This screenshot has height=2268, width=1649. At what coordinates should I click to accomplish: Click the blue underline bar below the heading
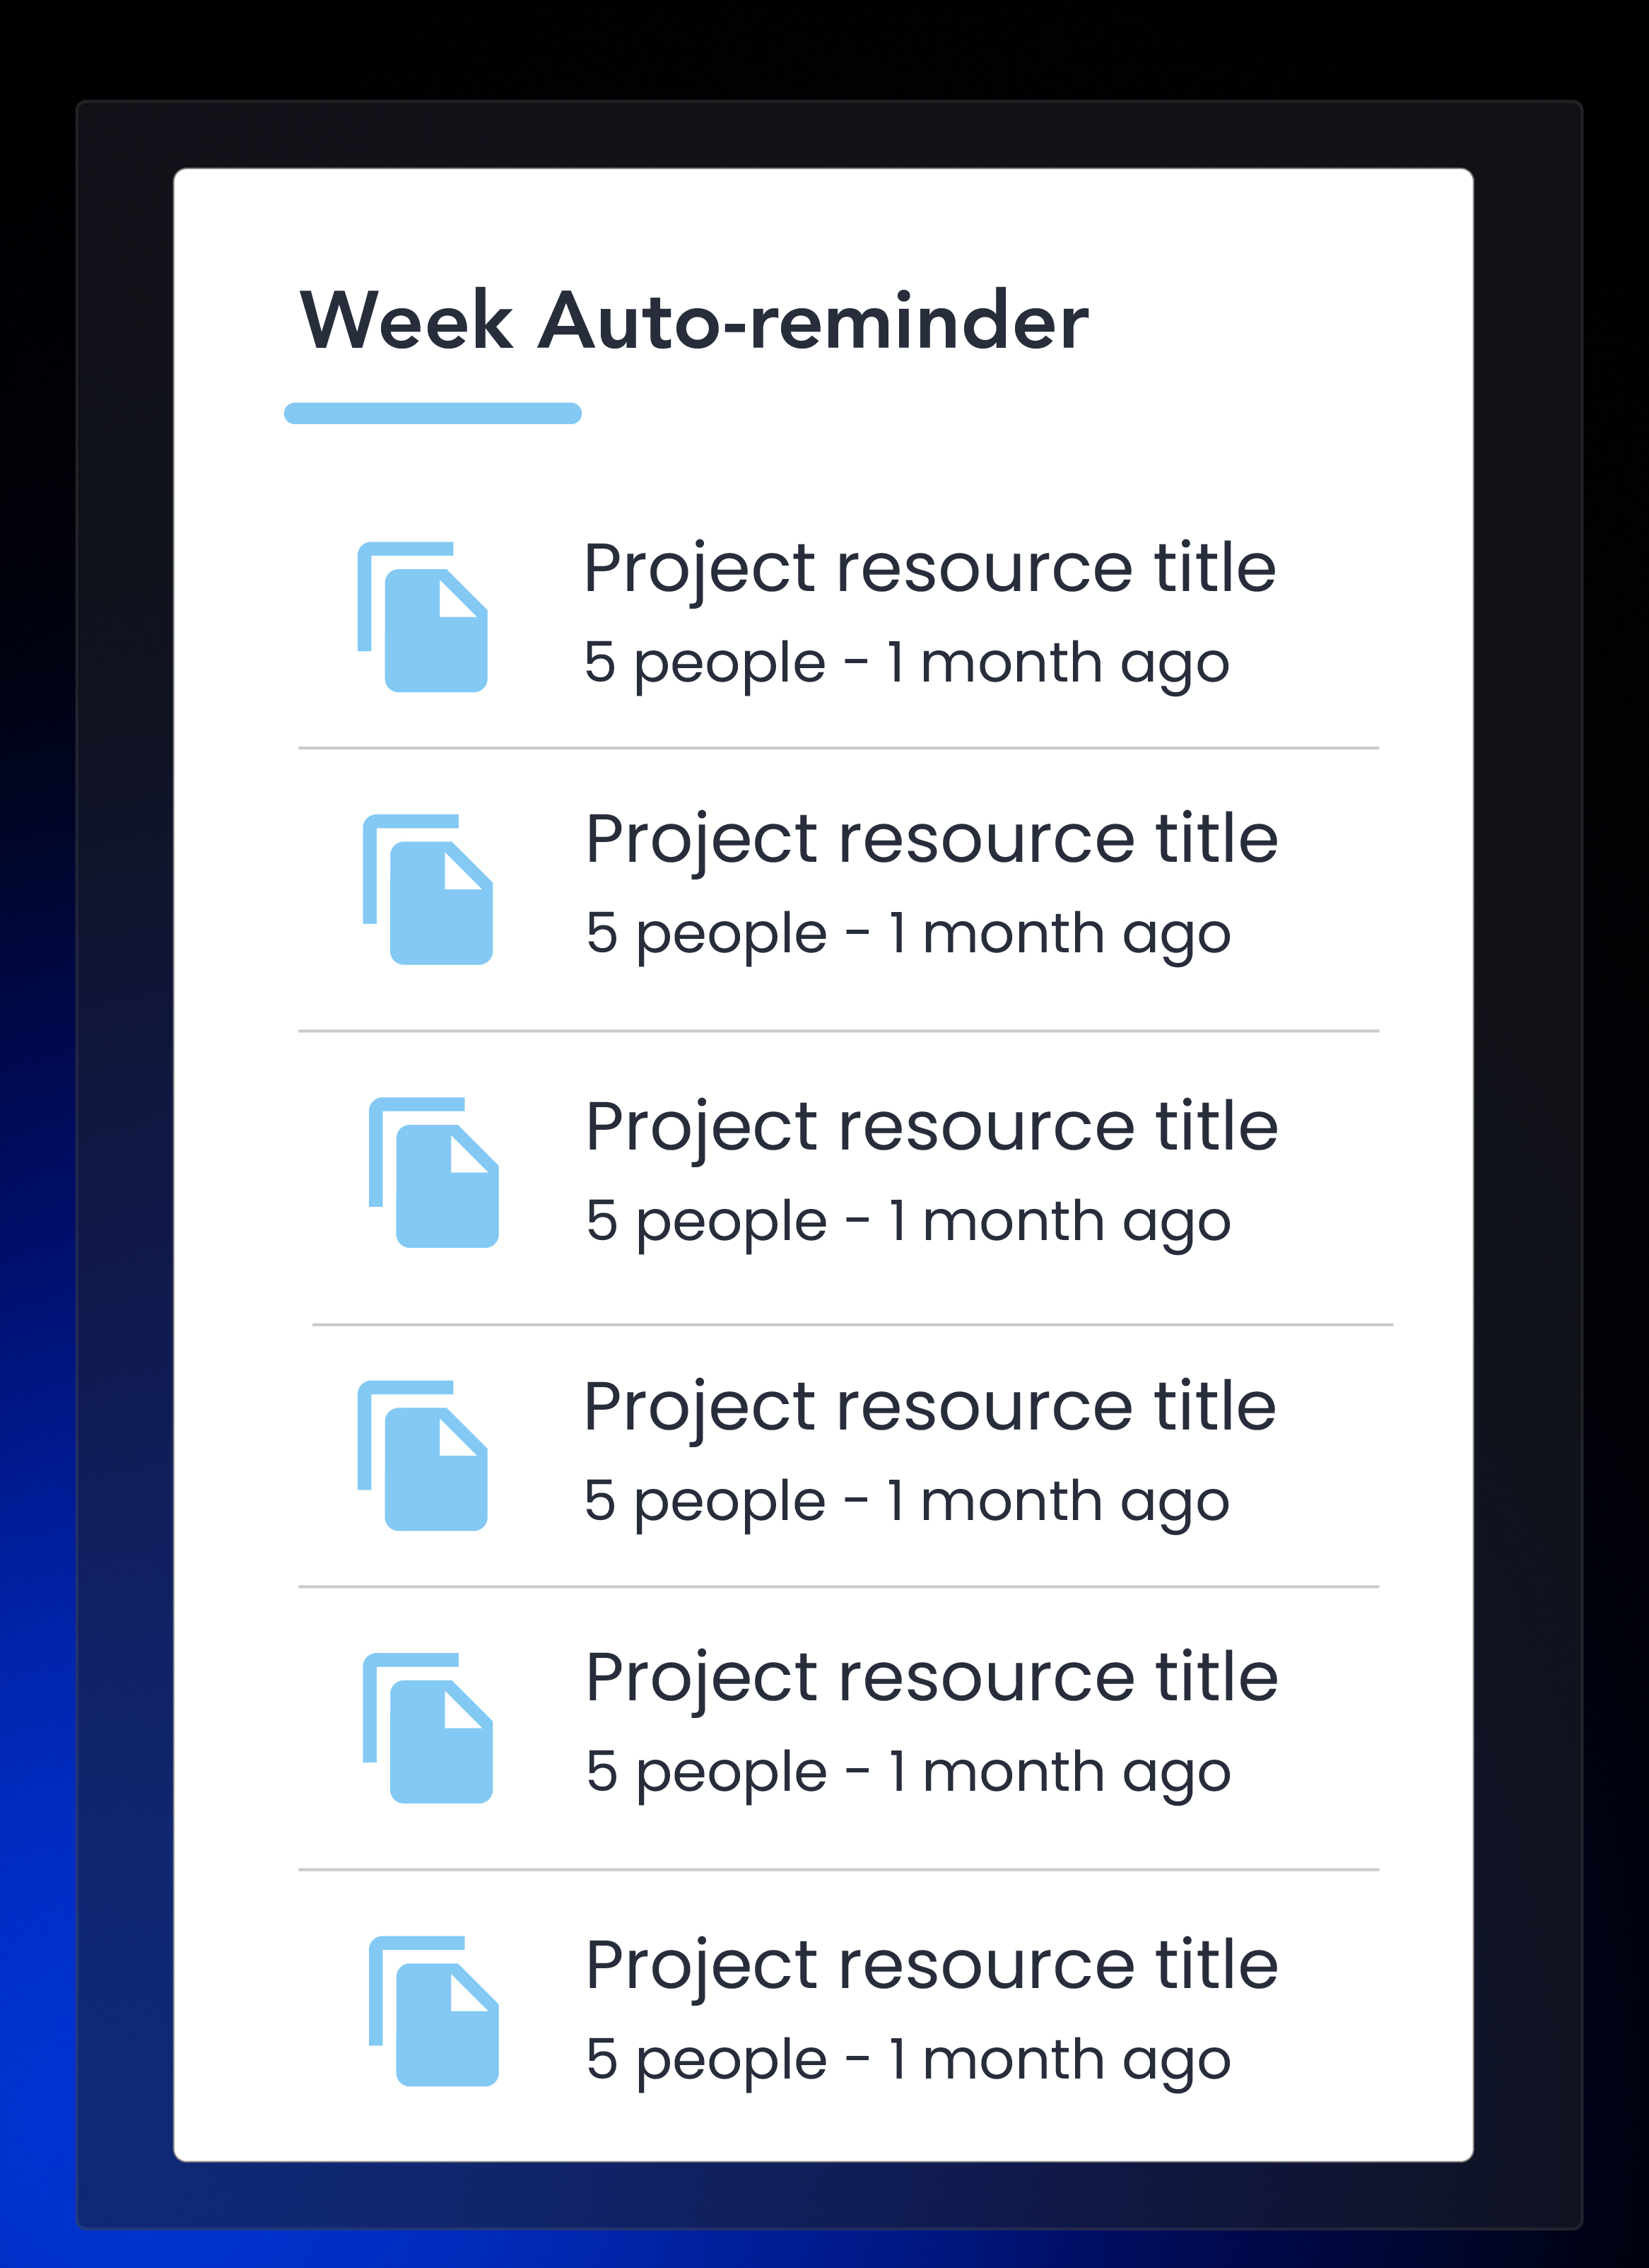[x=432, y=413]
